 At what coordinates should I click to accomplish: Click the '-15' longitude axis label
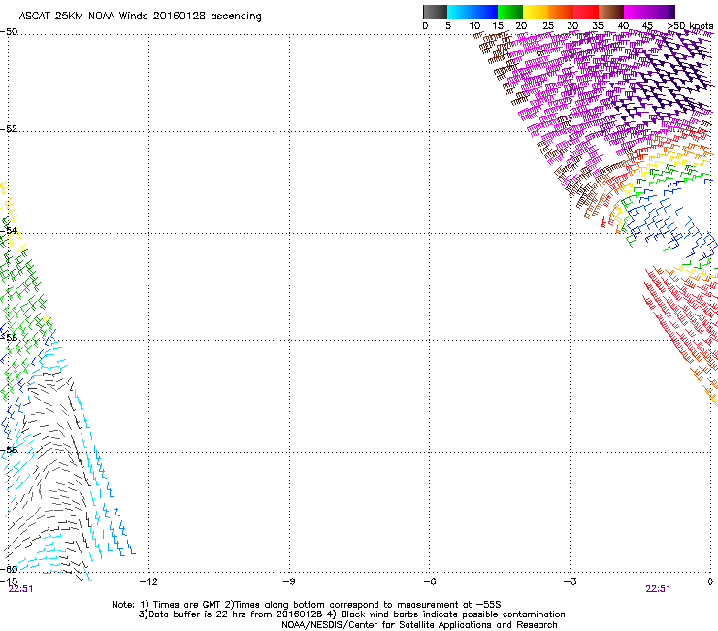point(9,581)
